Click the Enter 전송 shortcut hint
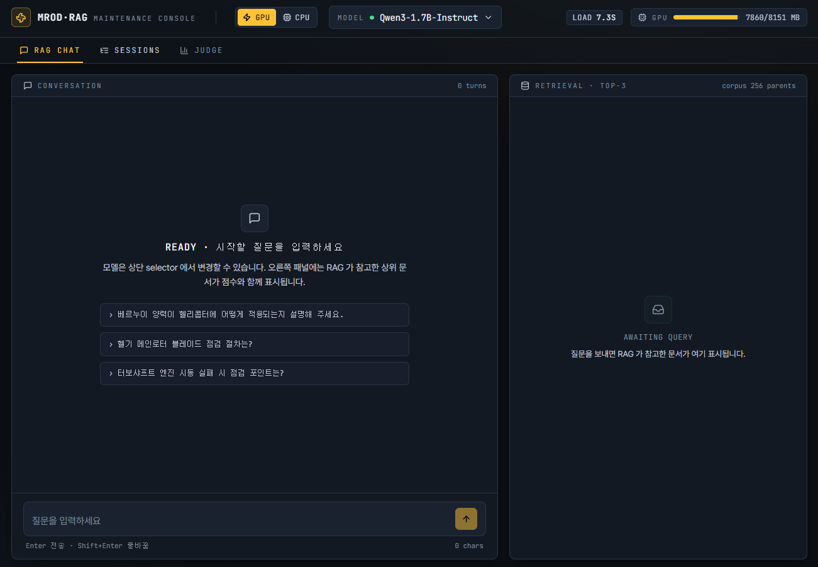818x567 pixels. [x=46, y=546]
